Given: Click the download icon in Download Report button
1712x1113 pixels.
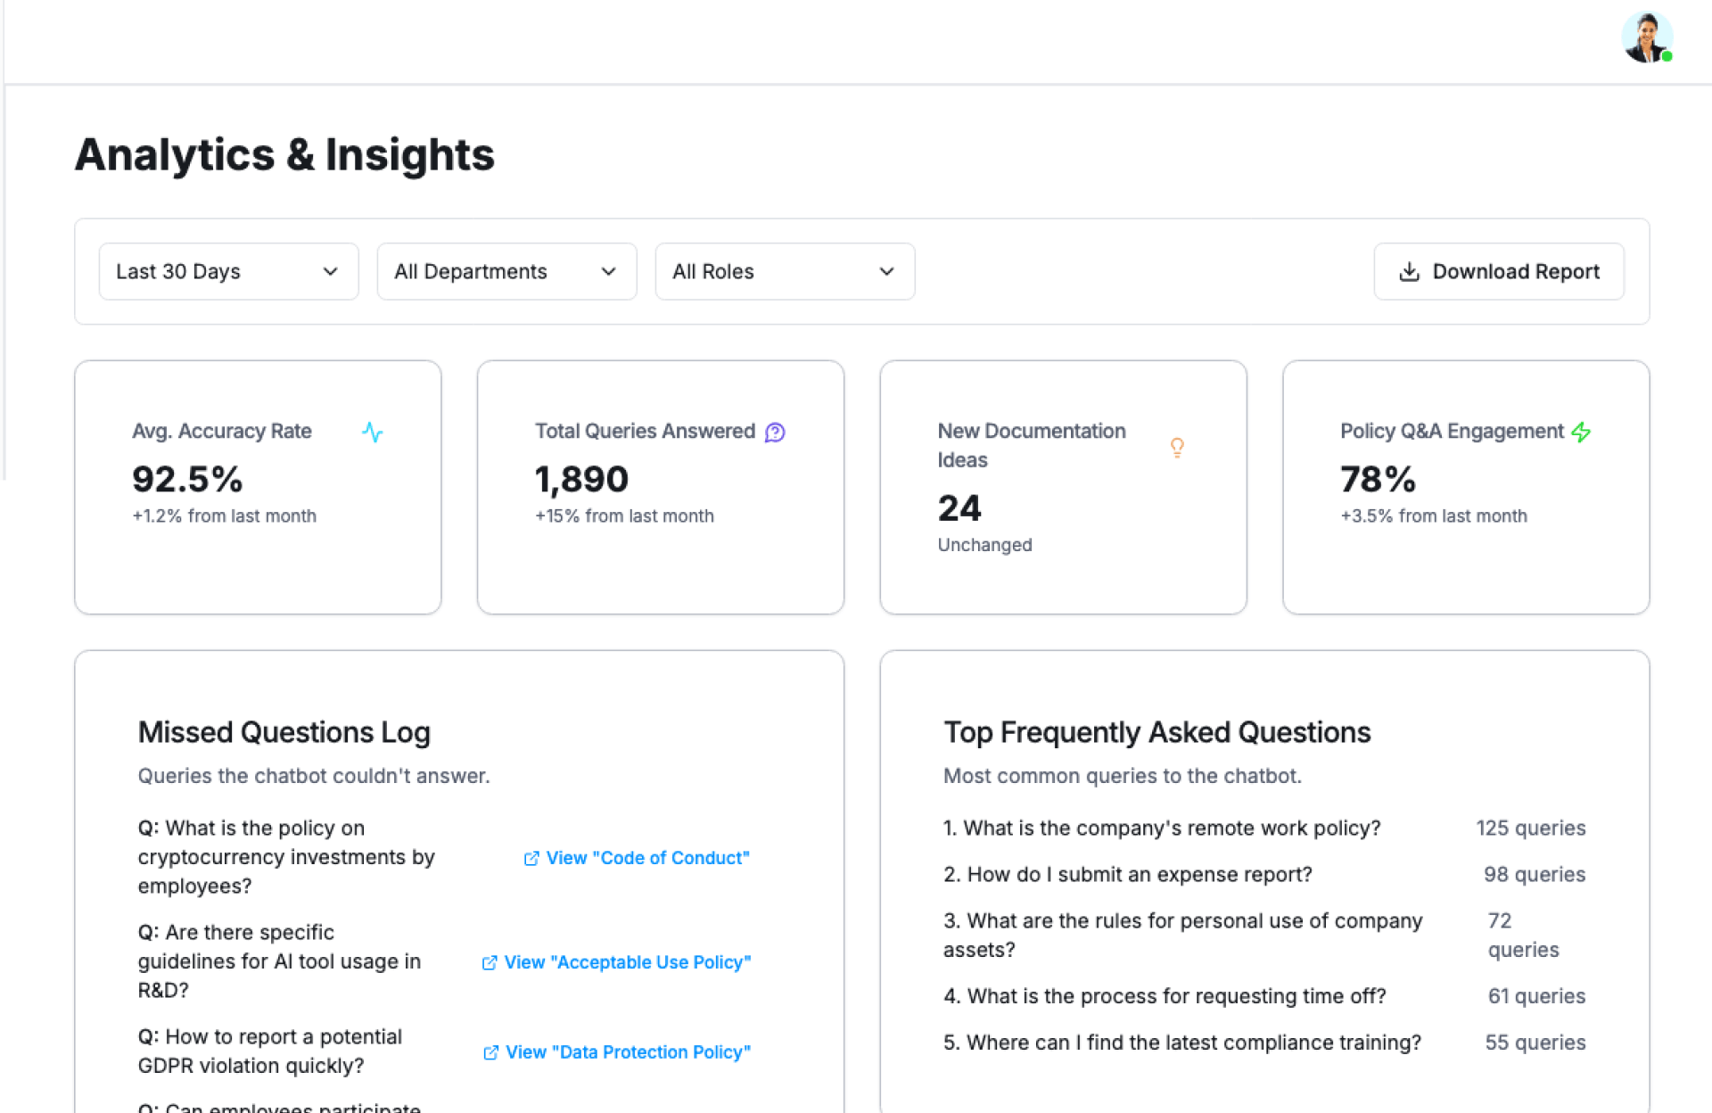Looking at the screenshot, I should click(x=1409, y=272).
